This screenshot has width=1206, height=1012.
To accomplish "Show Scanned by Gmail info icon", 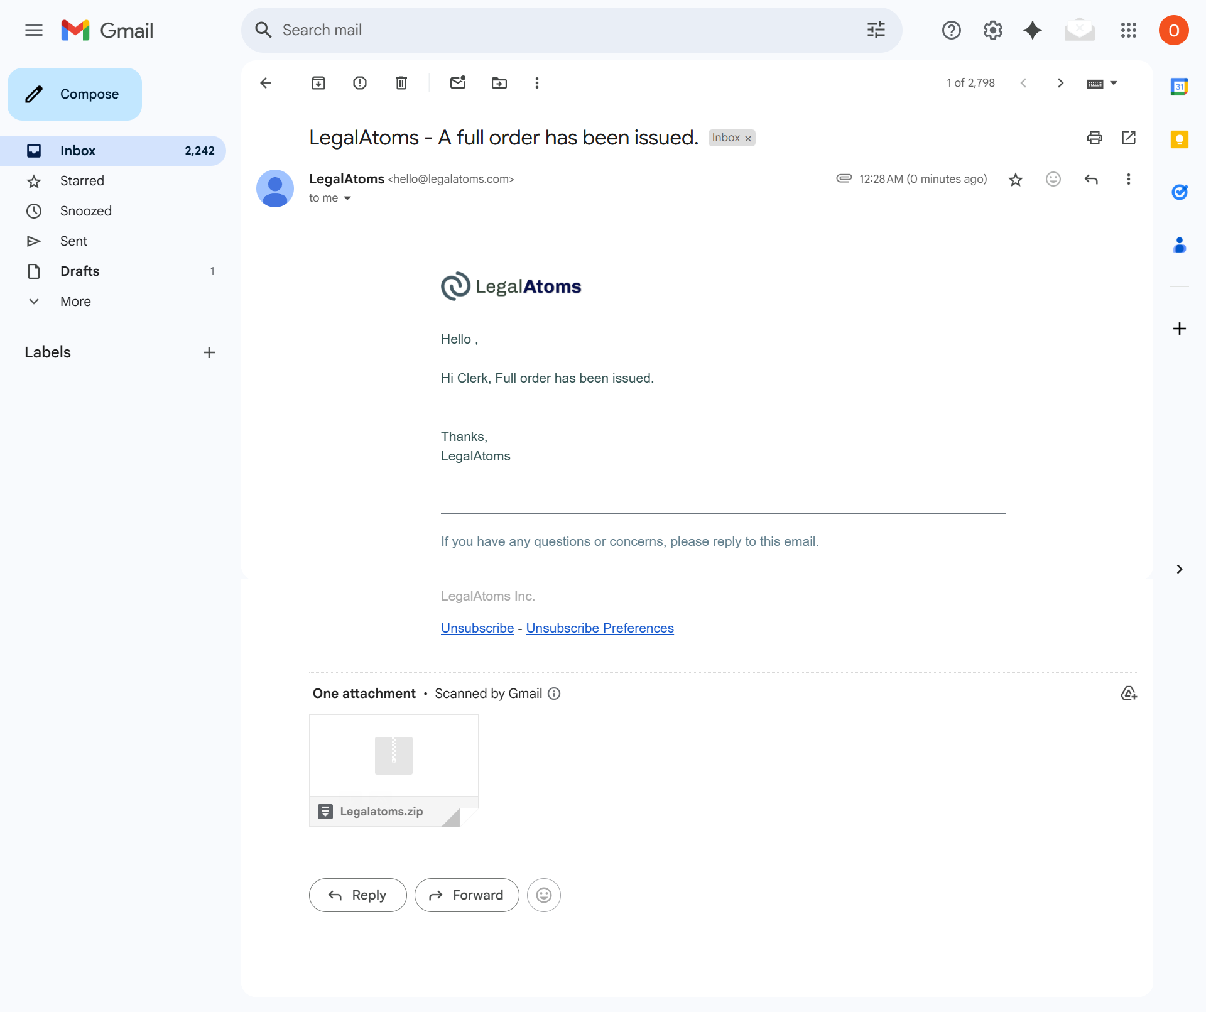I will click(554, 694).
